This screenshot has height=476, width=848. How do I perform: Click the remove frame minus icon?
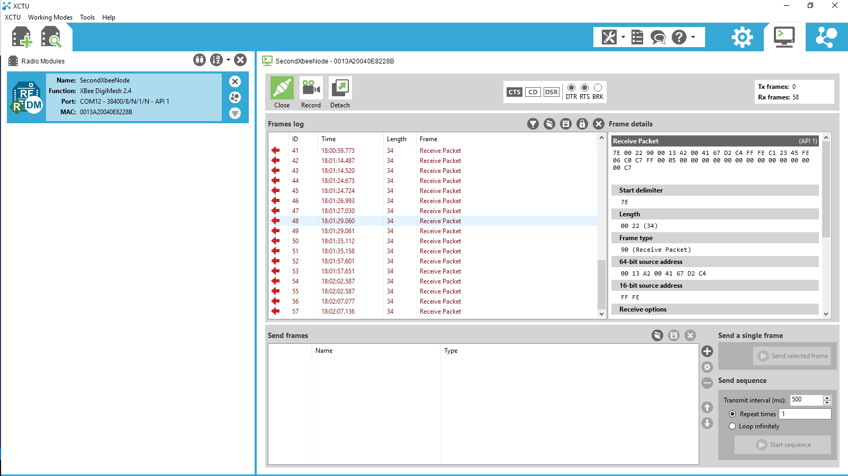707,383
